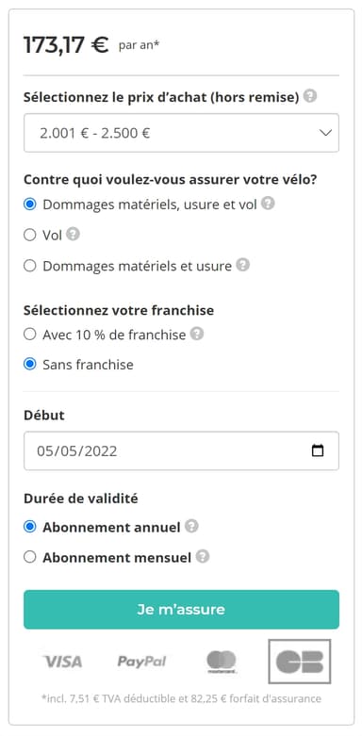Open the calendar picker icon in Début
Viewport: 362px width, 736px height.
tap(318, 450)
